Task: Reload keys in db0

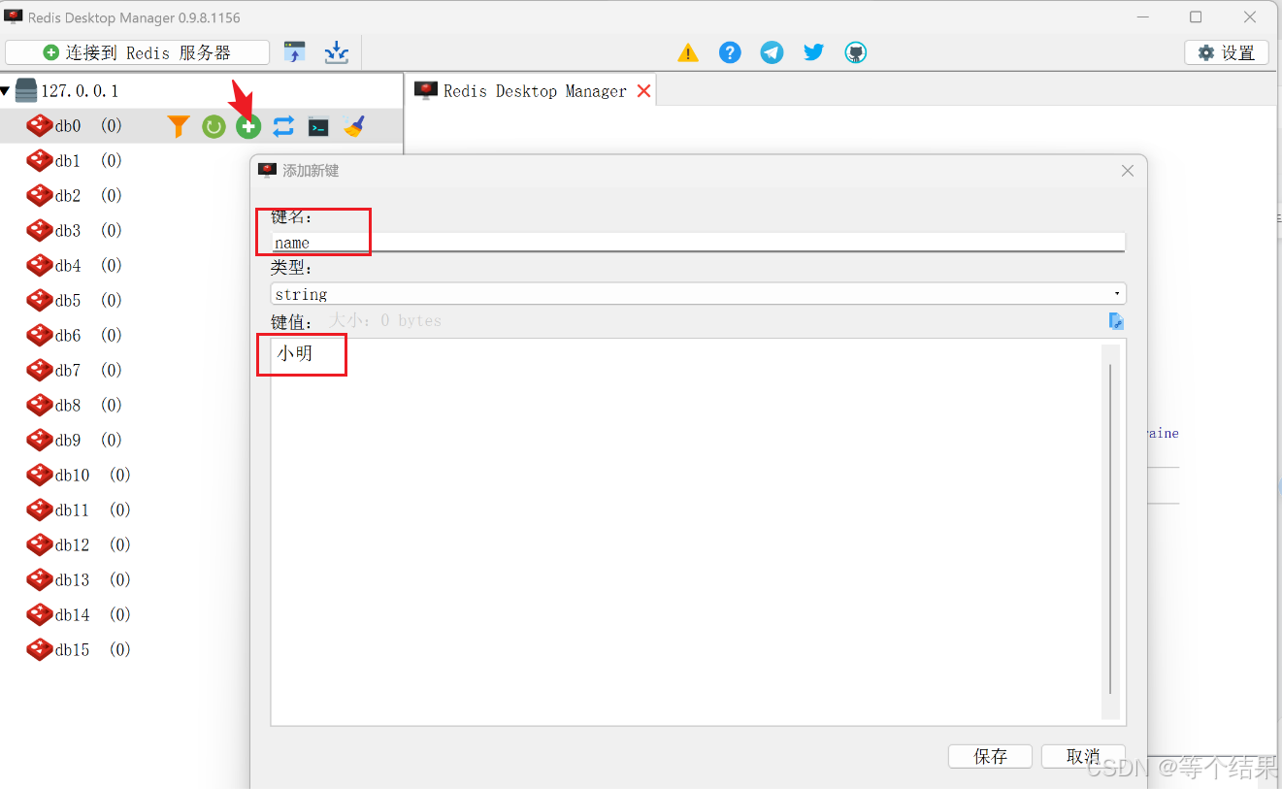Action: (214, 126)
